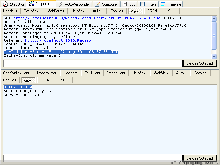
Task: Switch request view to Headers tab
Action: coord(10,11)
